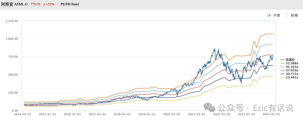The width and height of the screenshot is (303, 120).
Task: Toggle the 37.939x legend series
Action: (289, 70)
